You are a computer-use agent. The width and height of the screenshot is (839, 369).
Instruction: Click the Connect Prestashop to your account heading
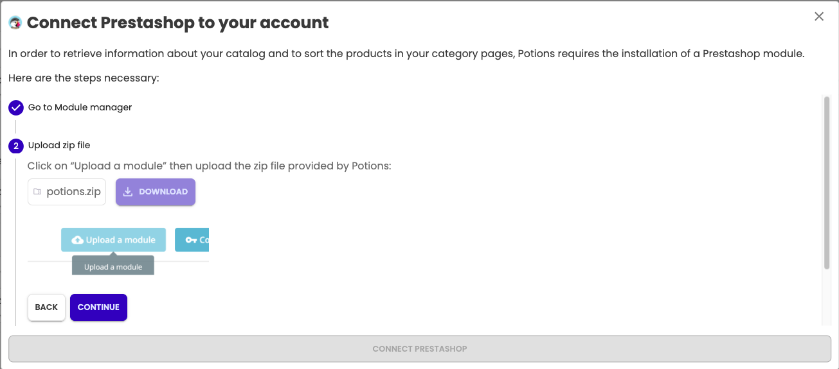(177, 23)
